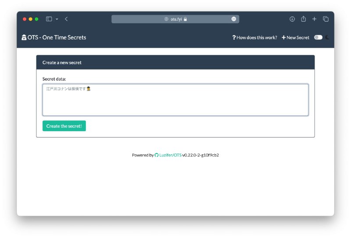The height and width of the screenshot is (238, 351).
Task: Open a new browser tab
Action: pyautogui.click(x=314, y=19)
